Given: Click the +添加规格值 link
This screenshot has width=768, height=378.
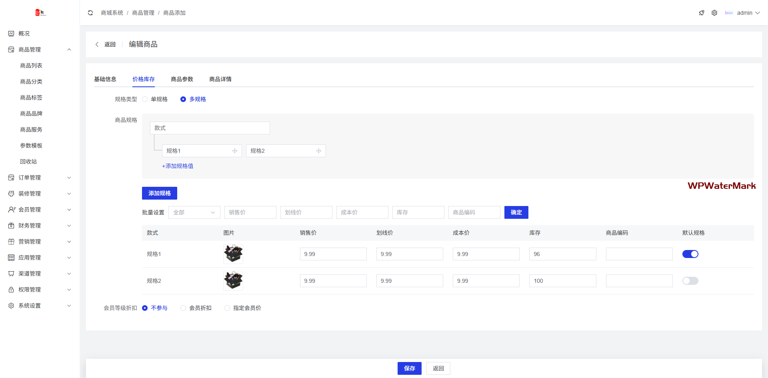Looking at the screenshot, I should coord(178,166).
